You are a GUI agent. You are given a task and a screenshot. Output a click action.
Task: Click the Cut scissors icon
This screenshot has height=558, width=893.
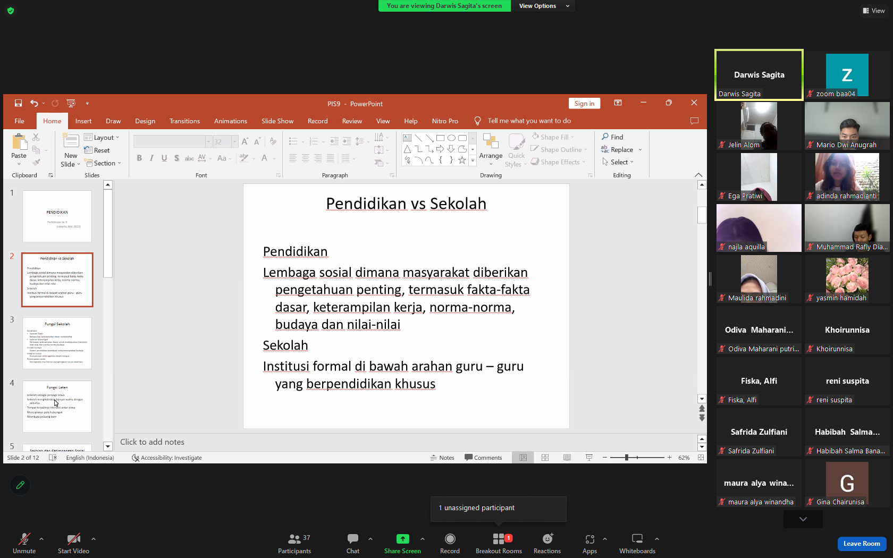[x=36, y=138]
